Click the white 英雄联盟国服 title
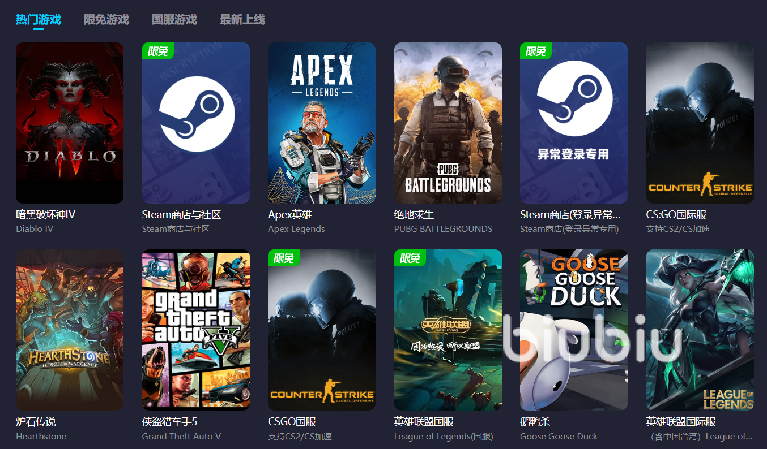The image size is (767, 449). pos(424,422)
